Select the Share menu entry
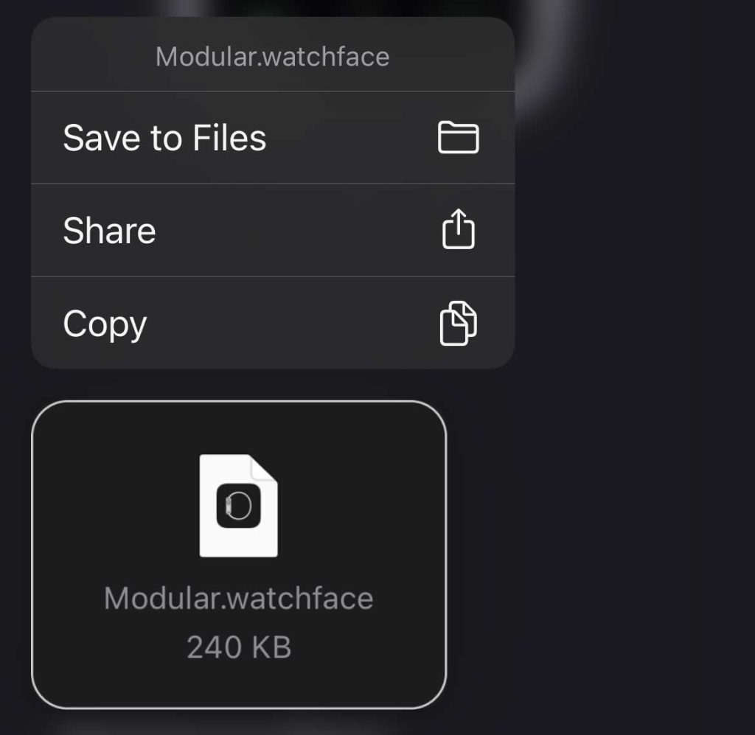Image resolution: width=755 pixels, height=735 pixels. (273, 230)
